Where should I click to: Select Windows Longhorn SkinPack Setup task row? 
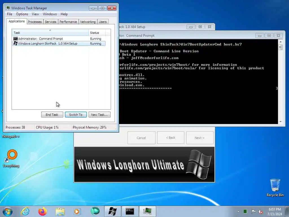(x=59, y=43)
